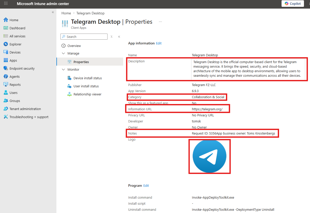Click the Device install status icon
The image size is (310, 213).
click(x=70, y=78)
